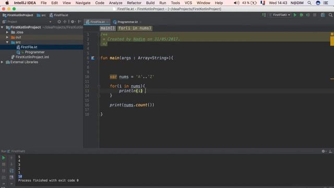Viewport: 334px width, 188px height.
Task: Click src in the navigation bar
Action: 41,15
